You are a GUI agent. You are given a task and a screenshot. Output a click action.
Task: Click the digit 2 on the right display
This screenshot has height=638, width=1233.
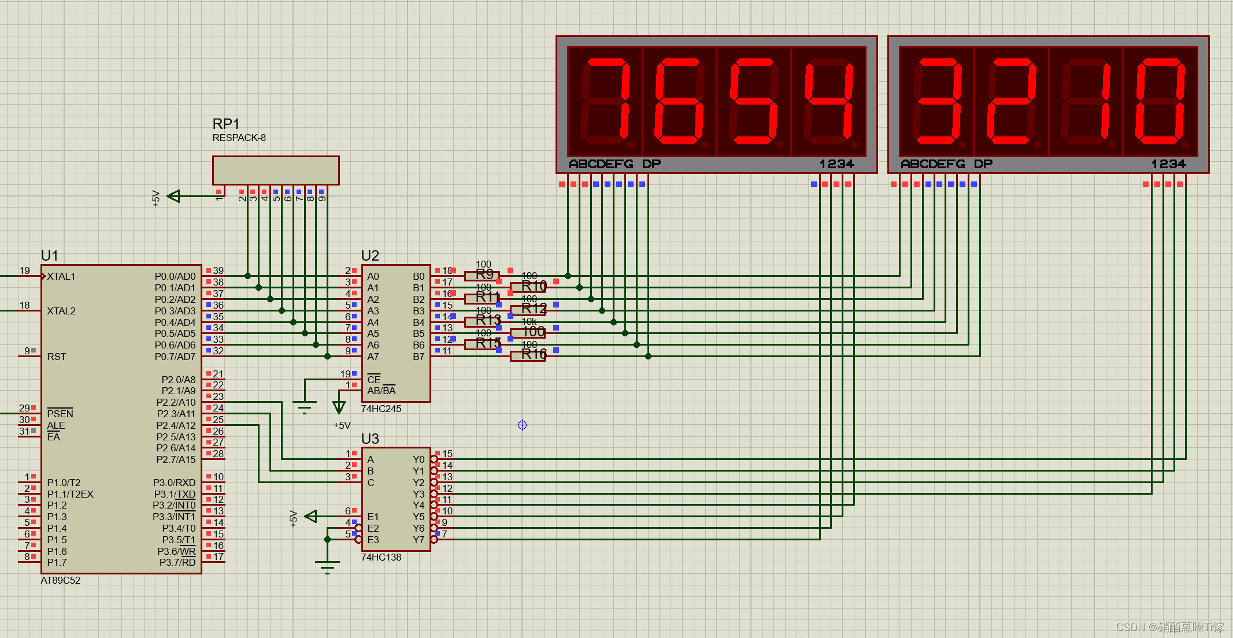click(1012, 101)
